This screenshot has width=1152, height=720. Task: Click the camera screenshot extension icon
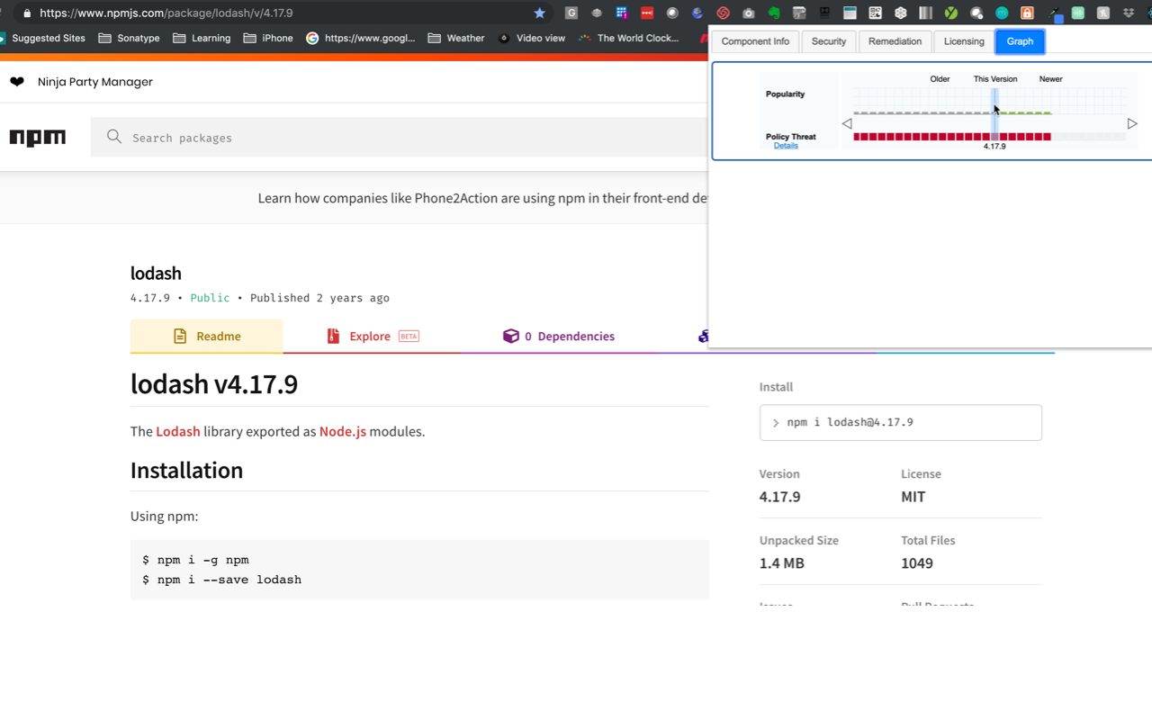click(x=749, y=13)
